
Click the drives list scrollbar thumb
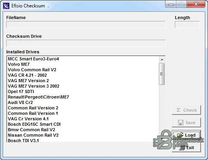[x=162, y=74]
